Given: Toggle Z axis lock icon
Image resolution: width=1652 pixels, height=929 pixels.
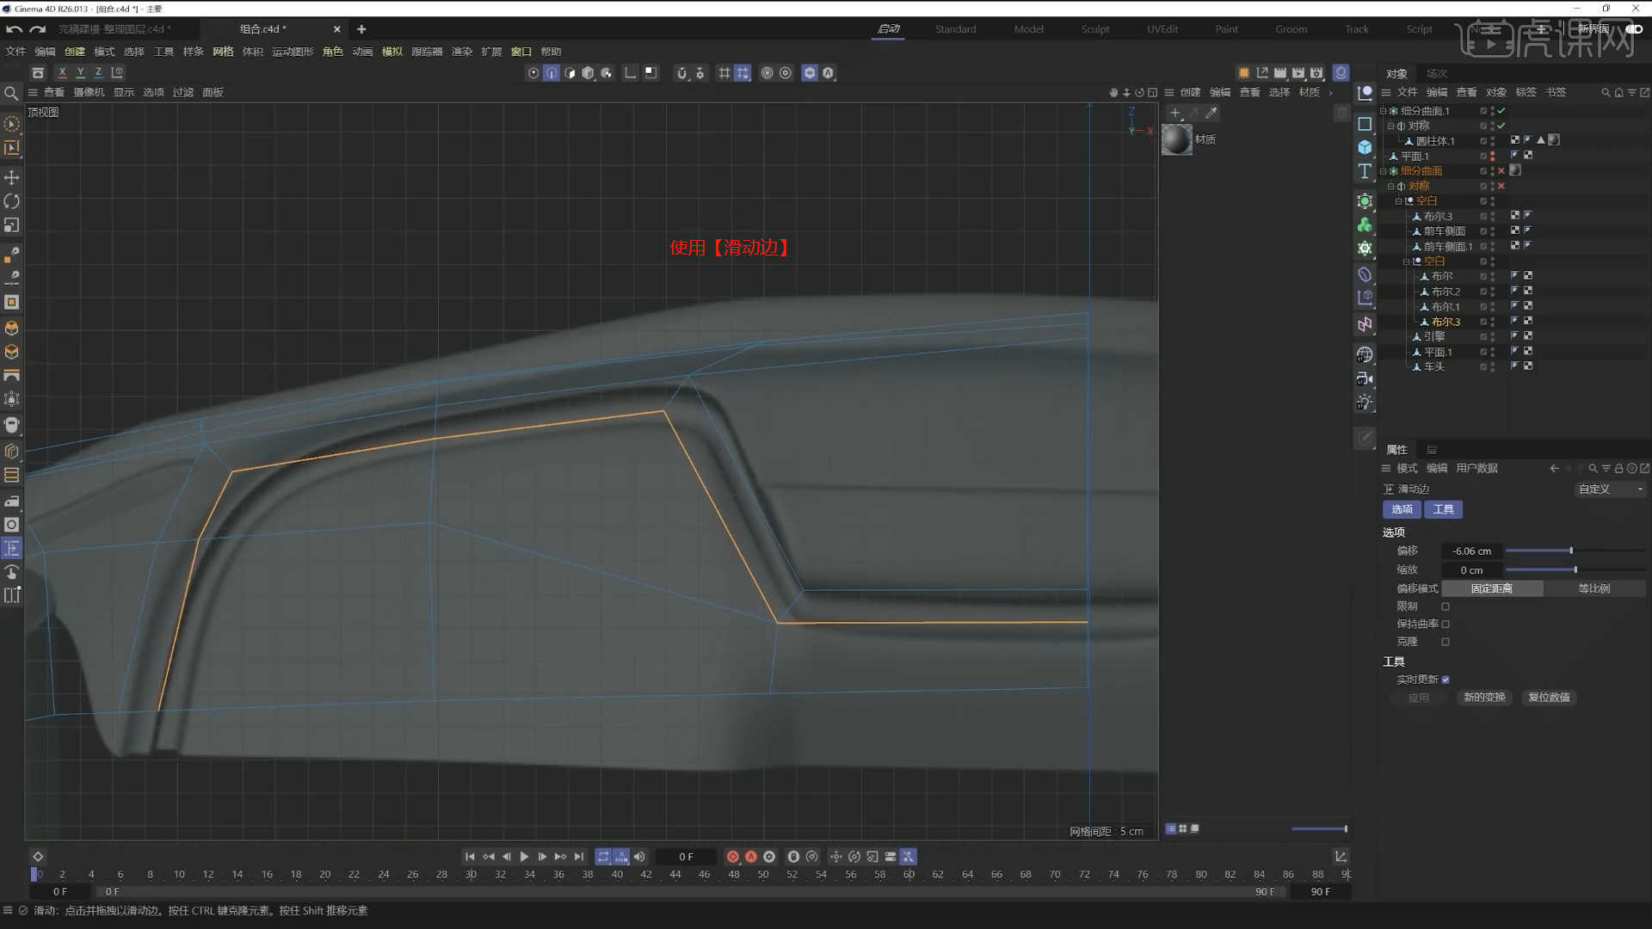Looking at the screenshot, I should 98,73.
